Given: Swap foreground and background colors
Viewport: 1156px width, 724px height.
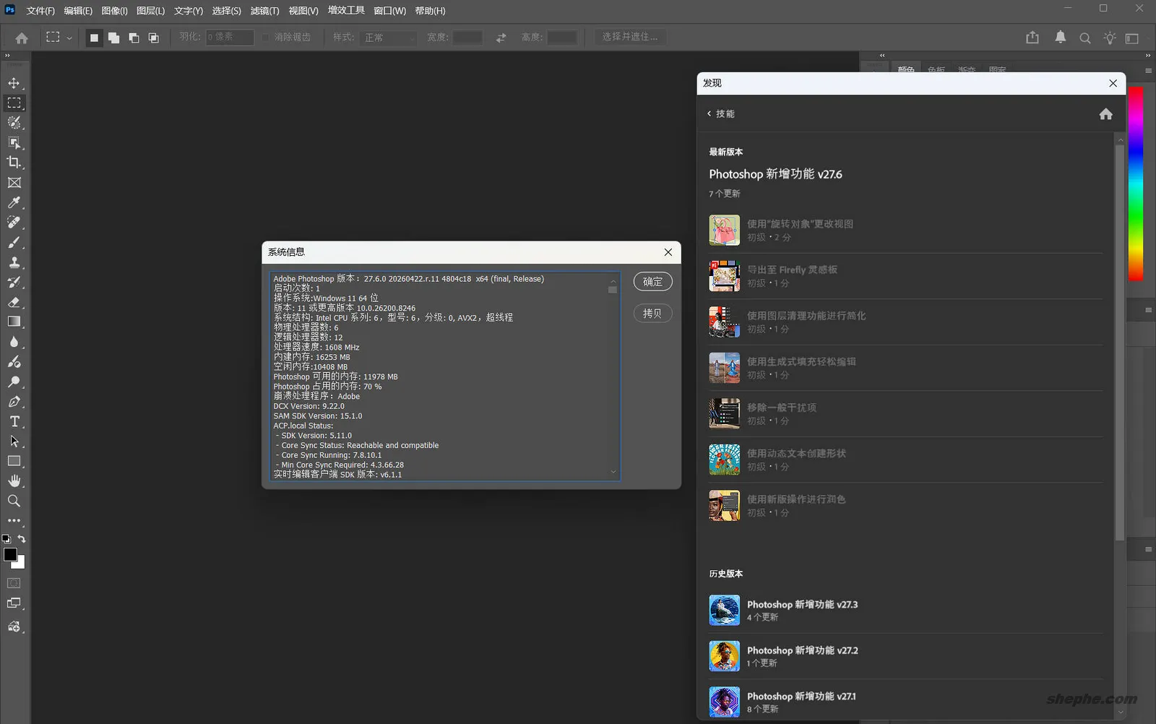Looking at the screenshot, I should pos(22,539).
